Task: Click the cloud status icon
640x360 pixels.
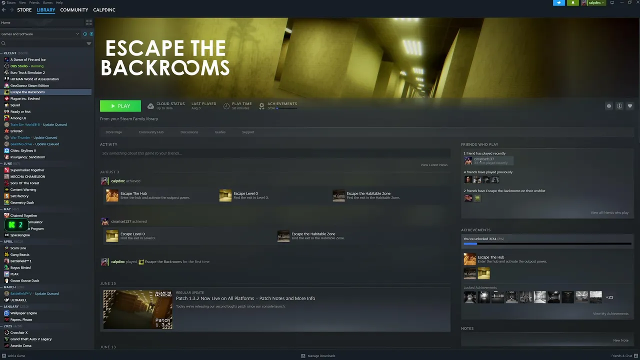Action: coord(150,106)
